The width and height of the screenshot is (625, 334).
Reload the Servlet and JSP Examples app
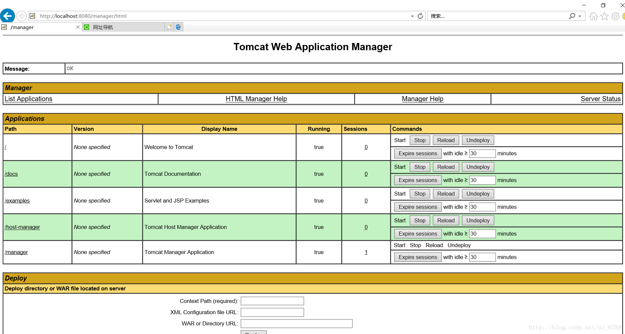(446, 194)
